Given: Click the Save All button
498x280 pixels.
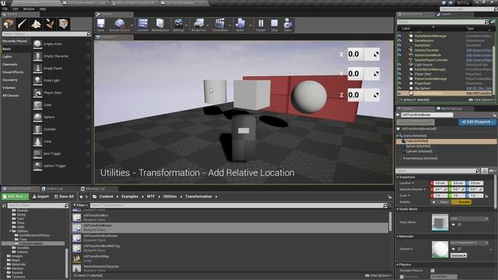Looking at the screenshot, I should point(64,197).
